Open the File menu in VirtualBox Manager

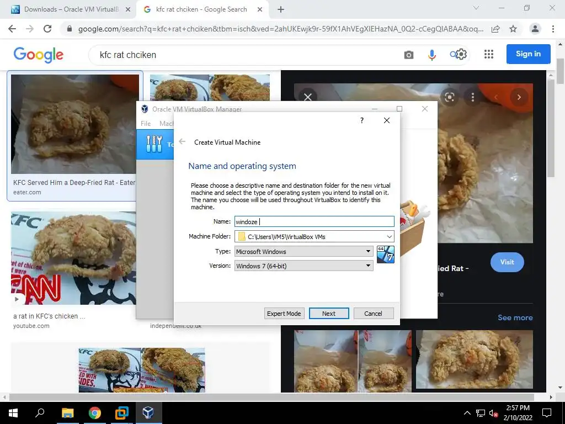click(x=146, y=123)
